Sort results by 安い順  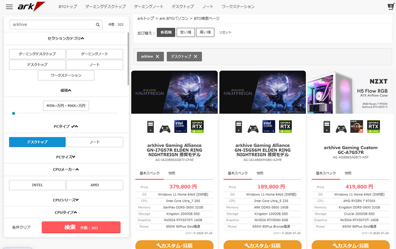pos(186,32)
